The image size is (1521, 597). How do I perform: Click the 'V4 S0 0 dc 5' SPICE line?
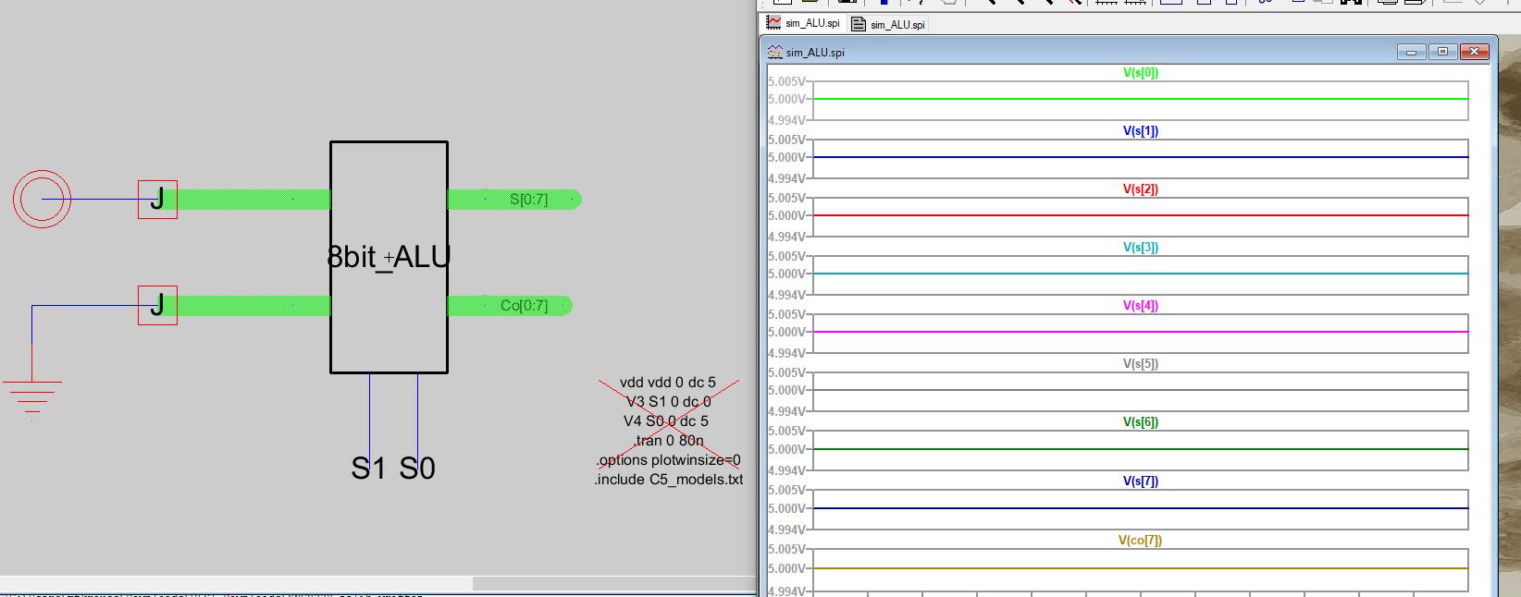tap(666, 421)
